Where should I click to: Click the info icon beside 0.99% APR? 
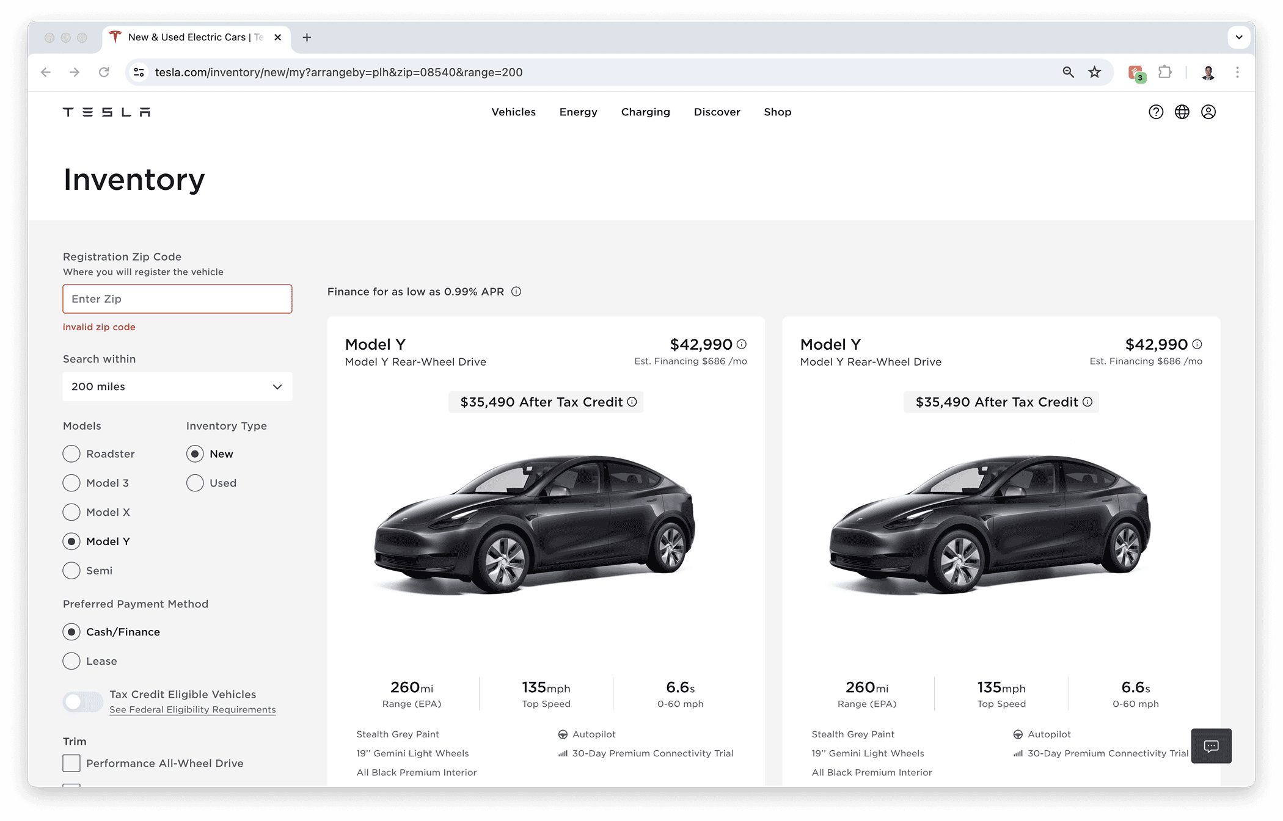tap(516, 292)
